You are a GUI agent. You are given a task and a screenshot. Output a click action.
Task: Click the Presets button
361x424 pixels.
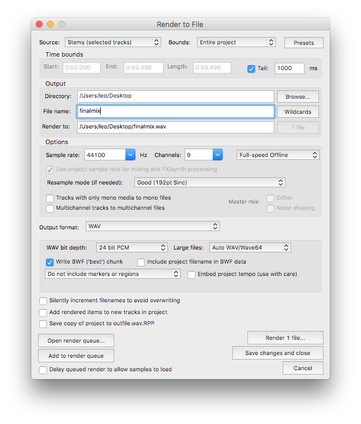303,43
